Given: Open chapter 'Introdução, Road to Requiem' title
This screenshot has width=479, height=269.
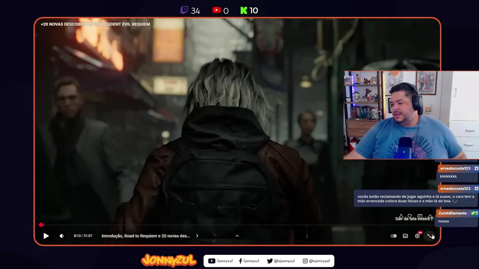Looking at the screenshot, I should point(146,236).
